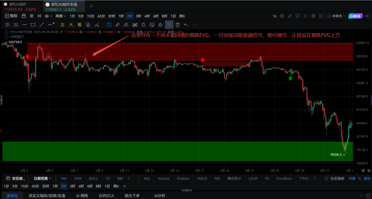The width and height of the screenshot is (372, 199).
Task: Click the replay rewind icon
Action: [39, 16]
